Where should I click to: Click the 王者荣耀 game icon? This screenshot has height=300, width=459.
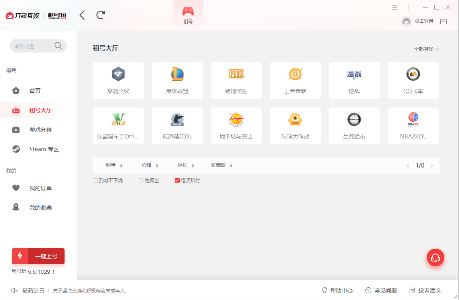(x=295, y=80)
